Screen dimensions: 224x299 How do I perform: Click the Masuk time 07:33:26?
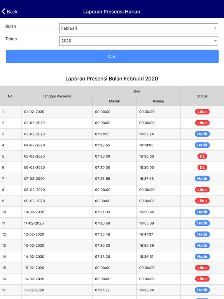[x=103, y=257]
